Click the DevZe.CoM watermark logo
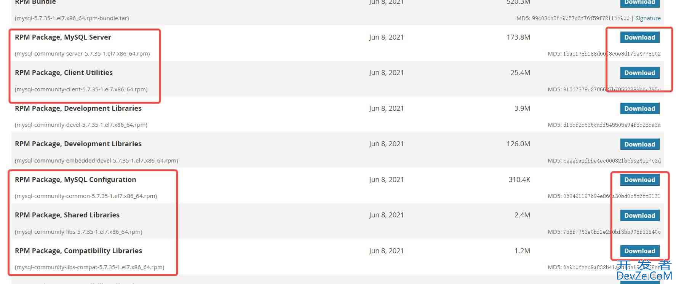The image size is (676, 284). point(644,270)
